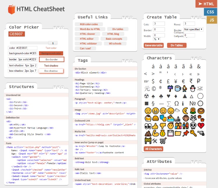Insert the purple umbrella emoji character
The width and height of the screenshot is (218, 188).
[x=170, y=88]
